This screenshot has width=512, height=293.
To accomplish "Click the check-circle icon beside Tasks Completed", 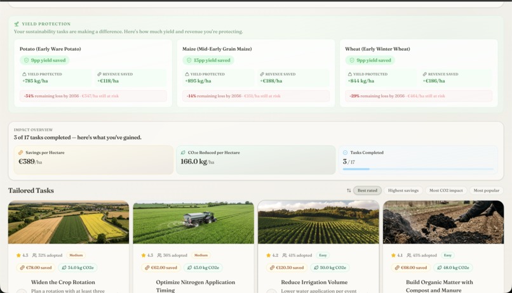I will pos(345,153).
